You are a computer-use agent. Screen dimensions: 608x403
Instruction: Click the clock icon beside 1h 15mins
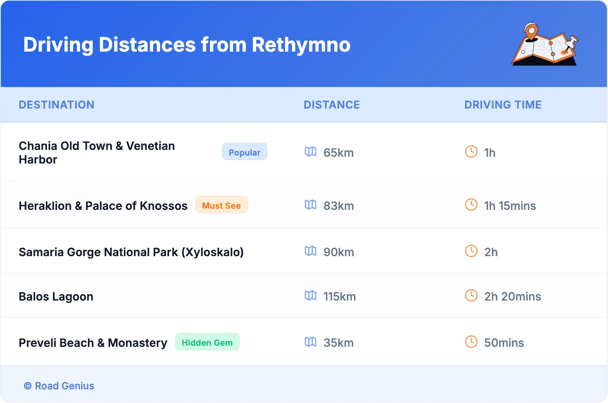click(x=471, y=205)
